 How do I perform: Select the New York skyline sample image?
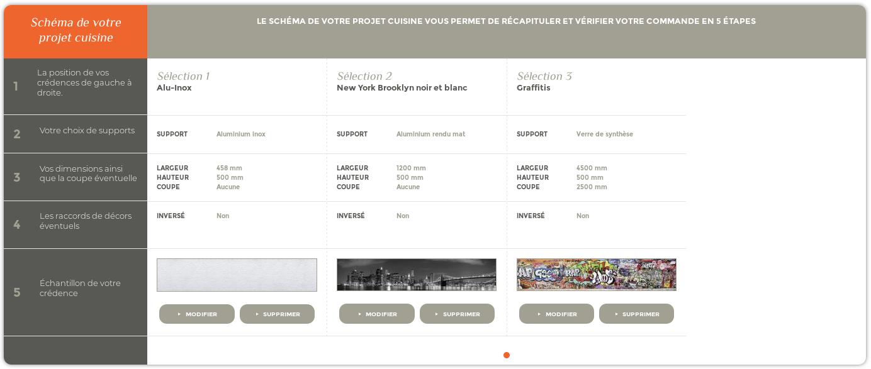417,275
